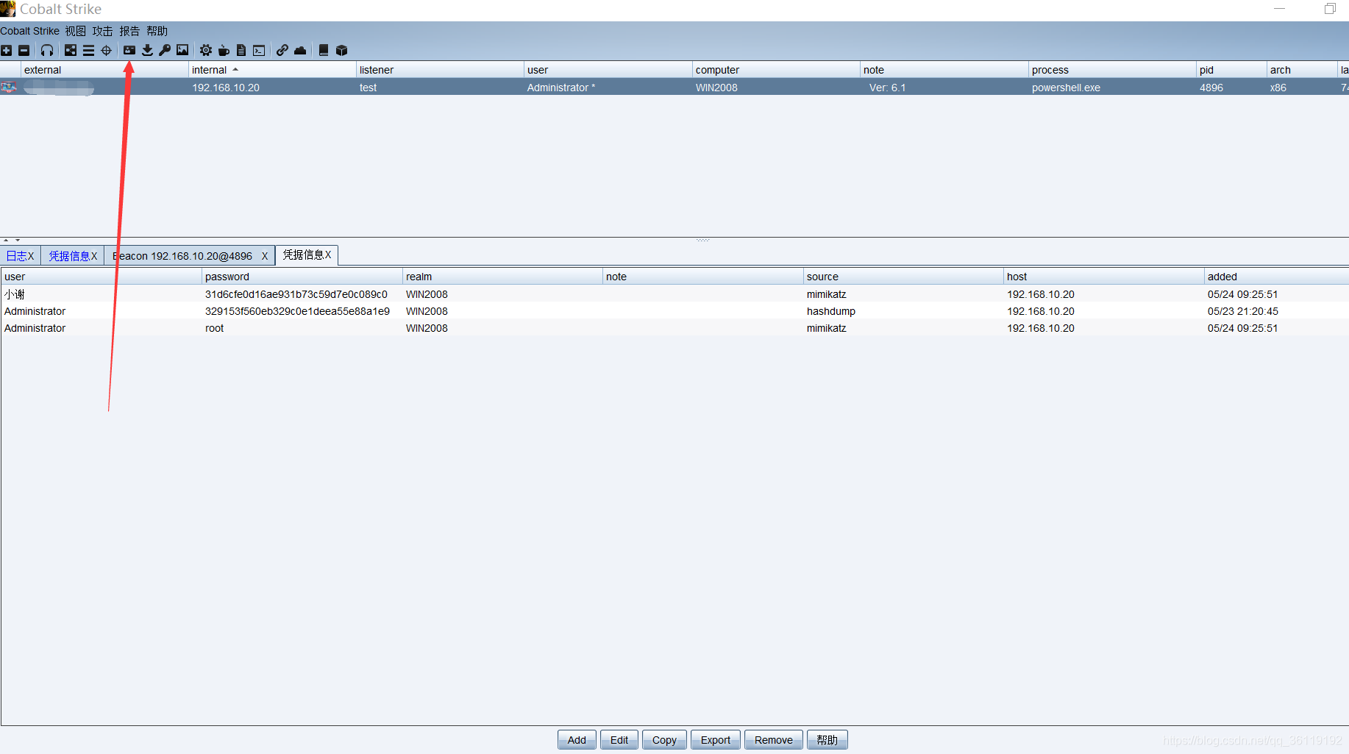Close the active 凭据信息 tab
The height and width of the screenshot is (754, 1349).
click(328, 255)
